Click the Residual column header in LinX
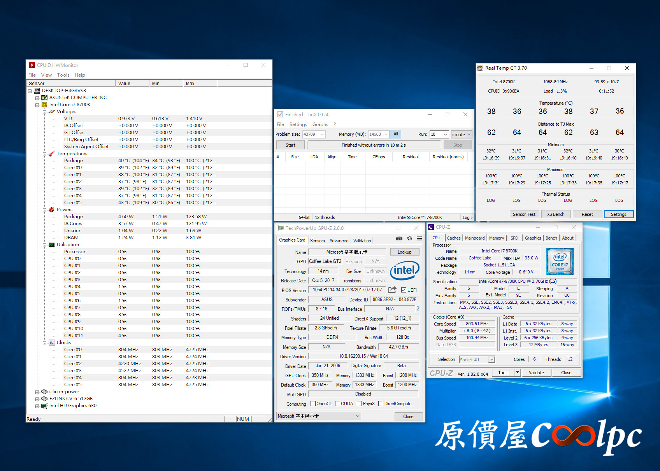The height and width of the screenshot is (471, 660). [411, 157]
